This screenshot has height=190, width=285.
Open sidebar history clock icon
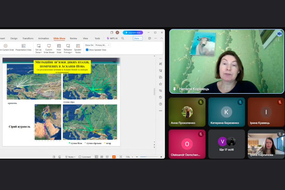click(161, 97)
